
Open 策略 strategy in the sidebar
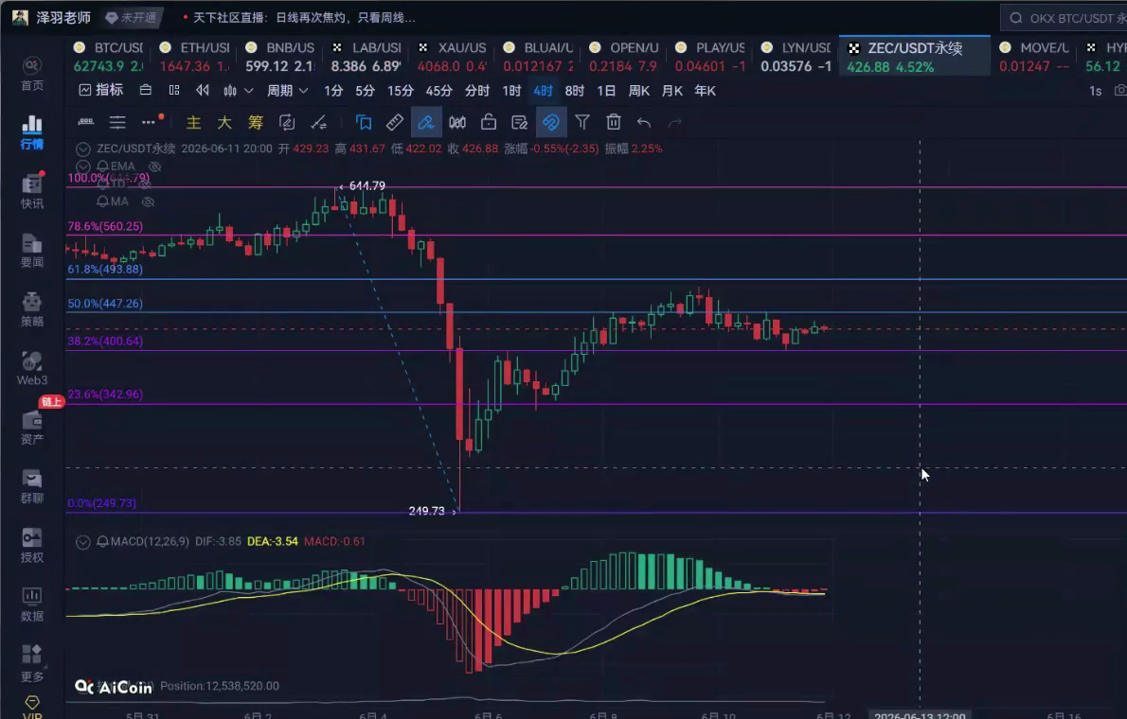(x=31, y=309)
